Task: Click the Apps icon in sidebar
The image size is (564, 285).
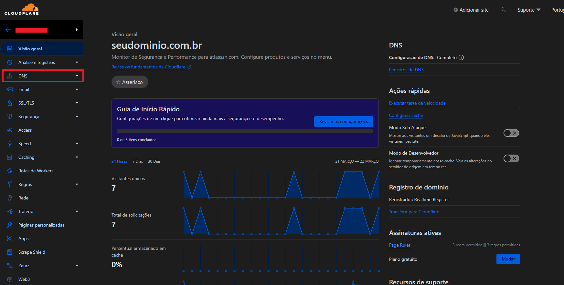Action: tap(10, 239)
